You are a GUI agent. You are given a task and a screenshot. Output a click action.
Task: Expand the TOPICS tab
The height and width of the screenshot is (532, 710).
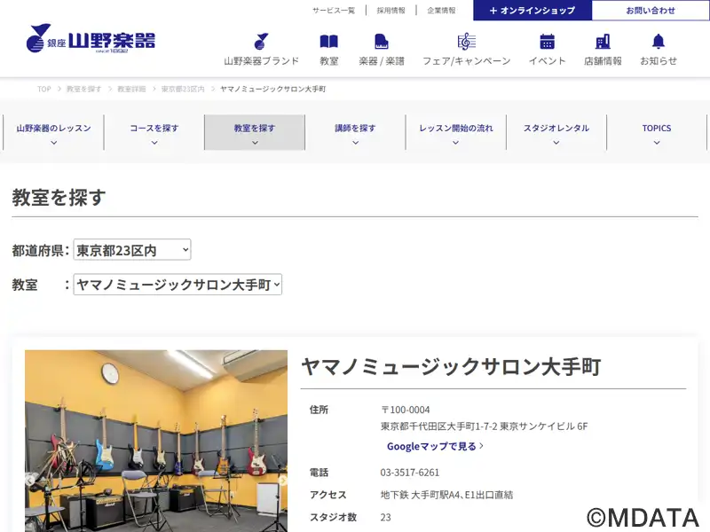(657, 132)
